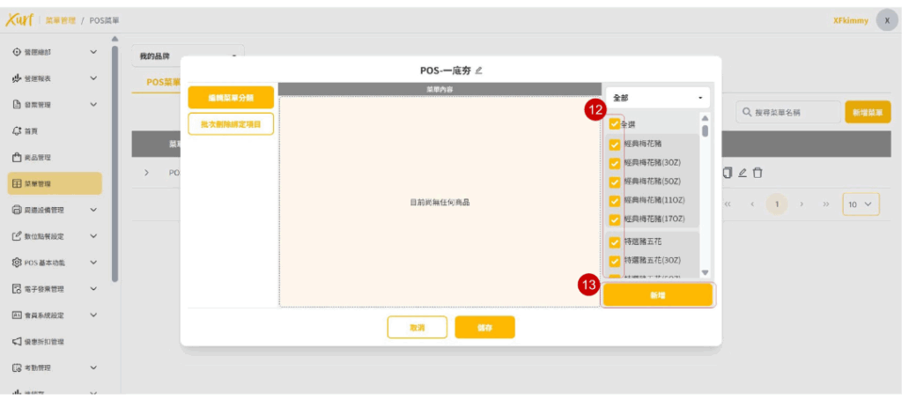
Task: Select the 編輯菜單分類 tab button
Action: point(230,98)
